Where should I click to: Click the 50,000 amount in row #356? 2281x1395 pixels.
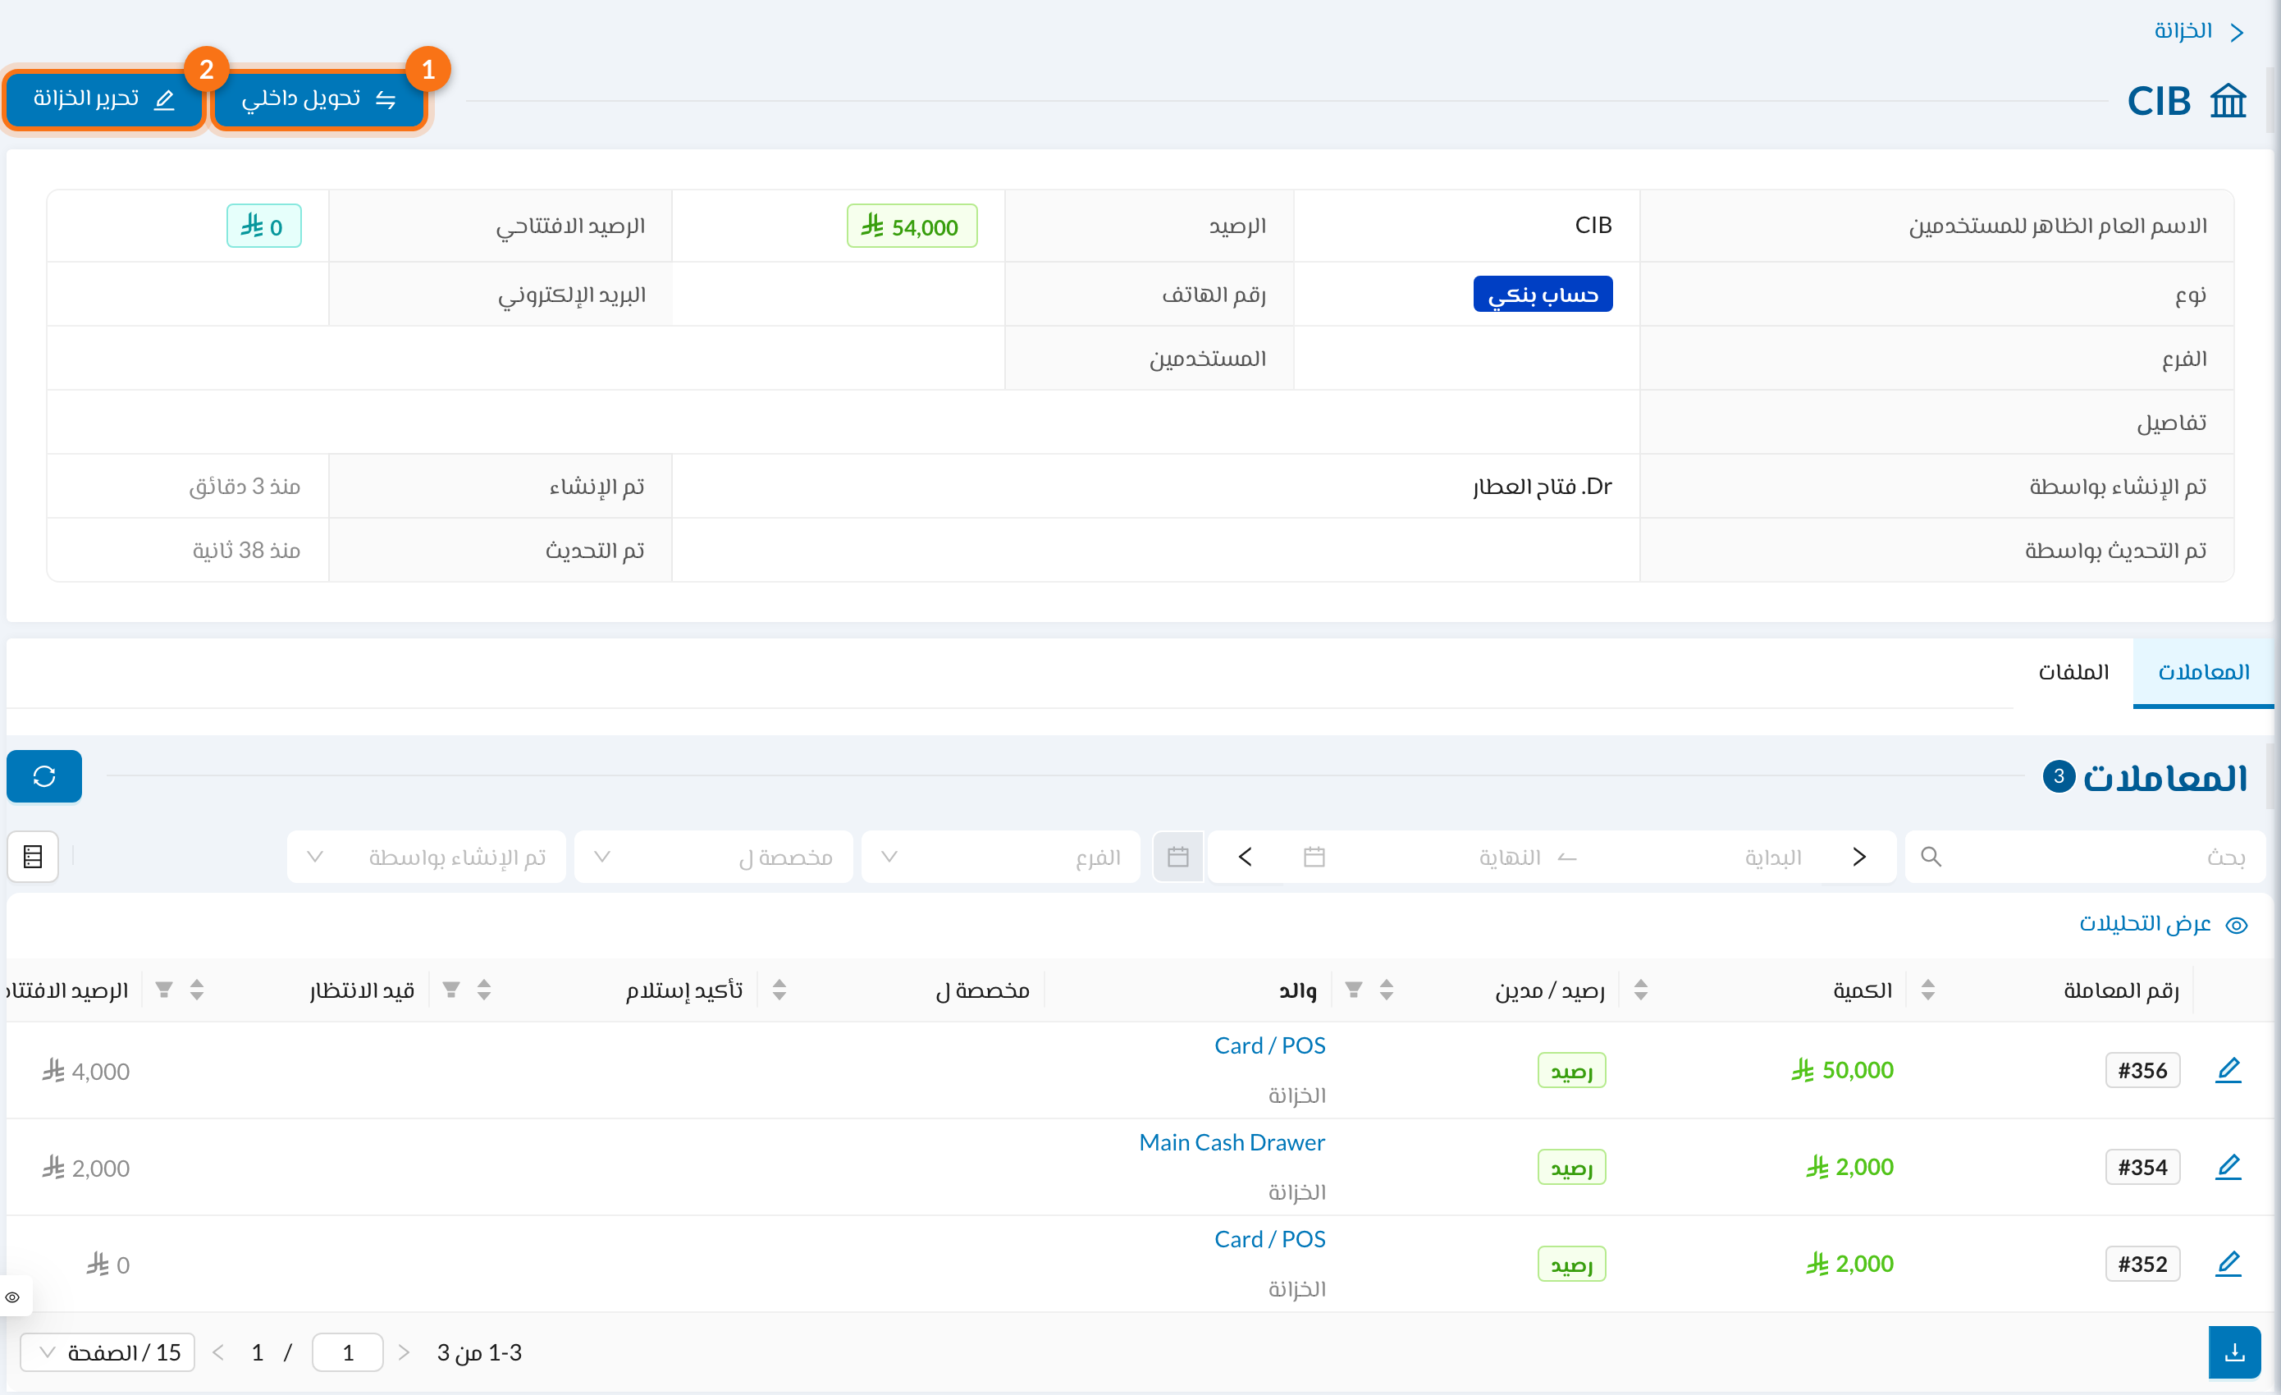click(1842, 1070)
